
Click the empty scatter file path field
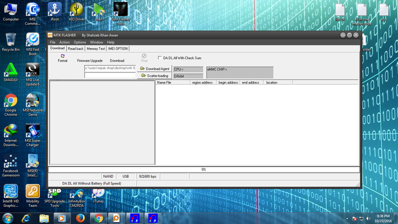tap(110, 75)
